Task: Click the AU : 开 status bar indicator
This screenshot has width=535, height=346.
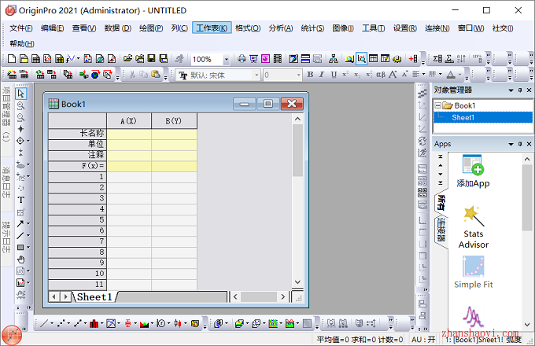Action: point(423,340)
